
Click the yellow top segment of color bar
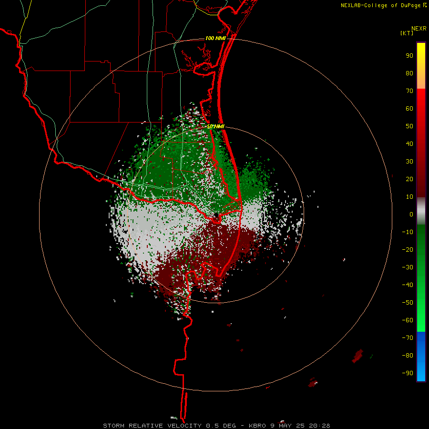pyautogui.click(x=421, y=66)
